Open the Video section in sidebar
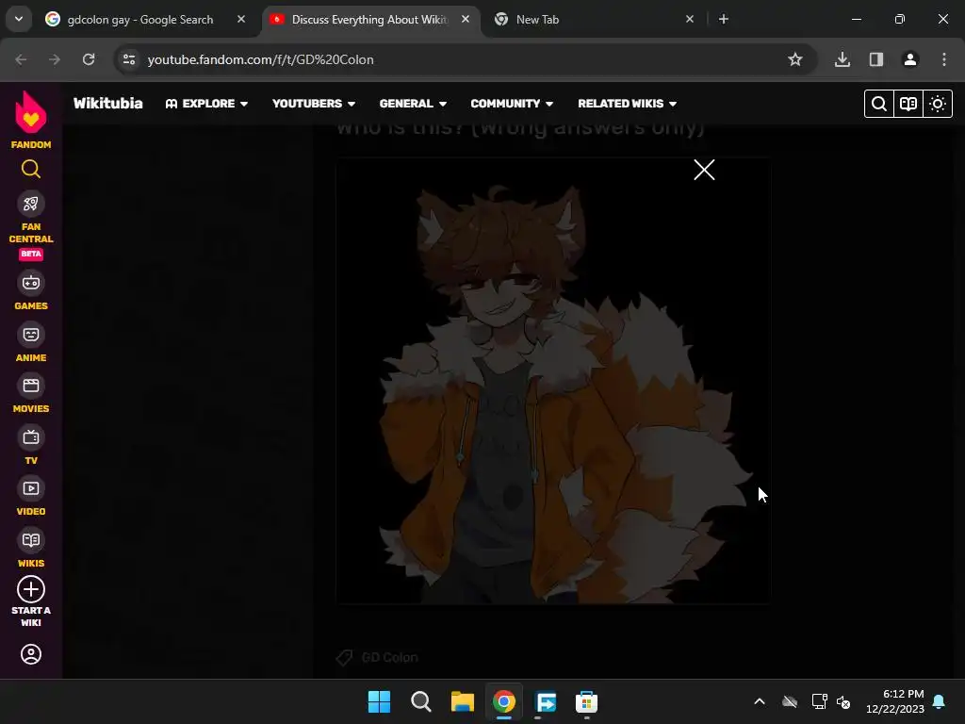 31,496
